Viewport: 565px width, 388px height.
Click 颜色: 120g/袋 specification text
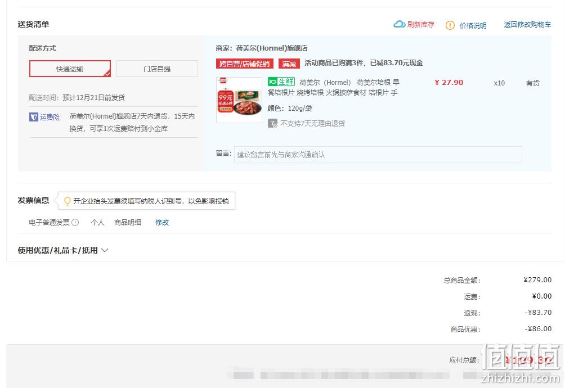(x=290, y=109)
